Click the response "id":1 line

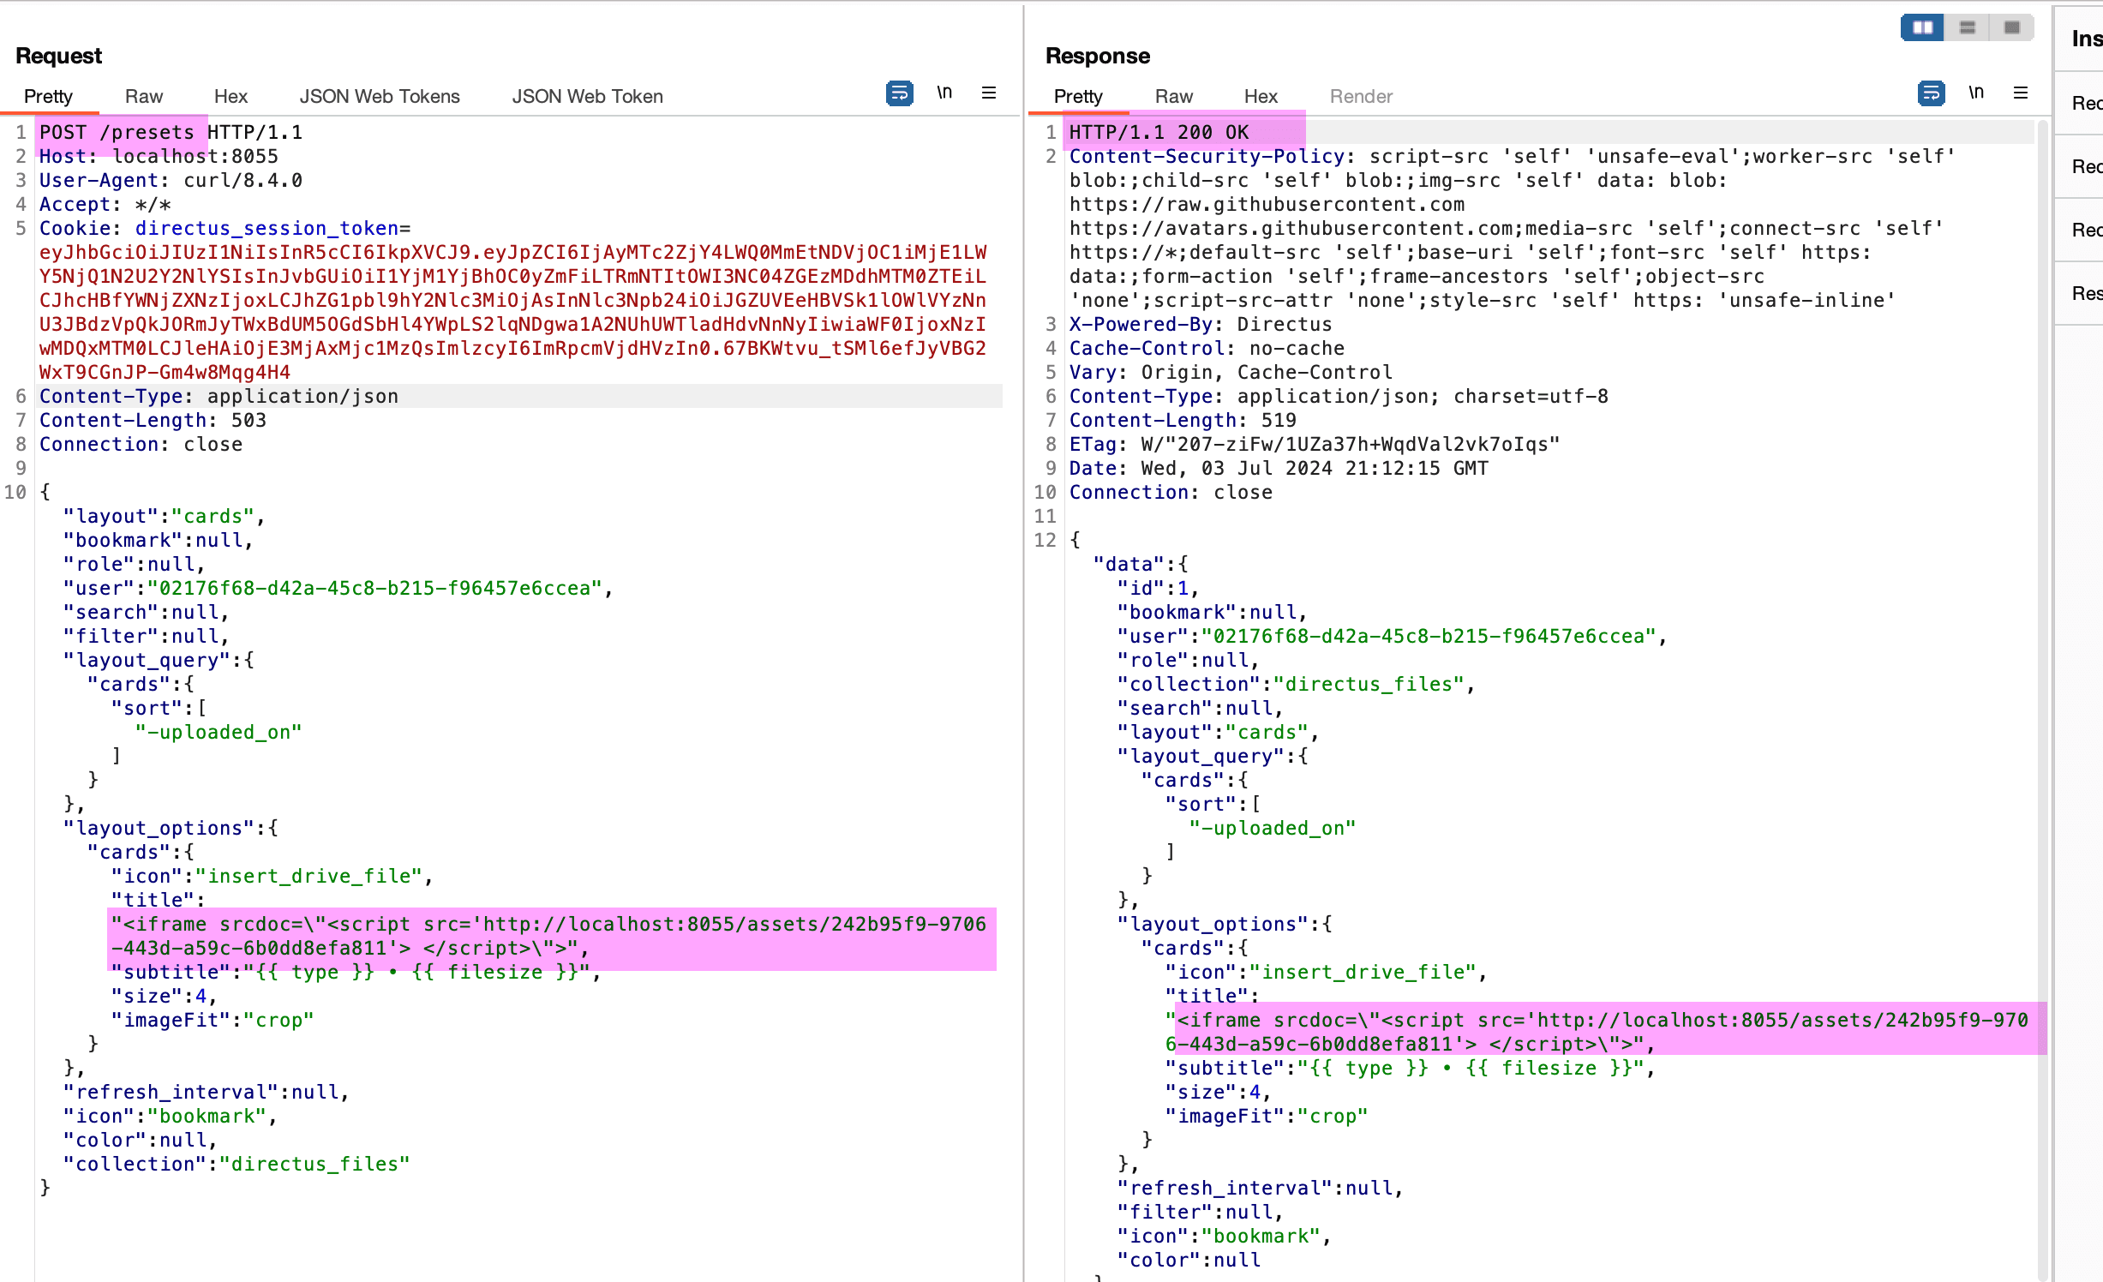tap(1159, 588)
